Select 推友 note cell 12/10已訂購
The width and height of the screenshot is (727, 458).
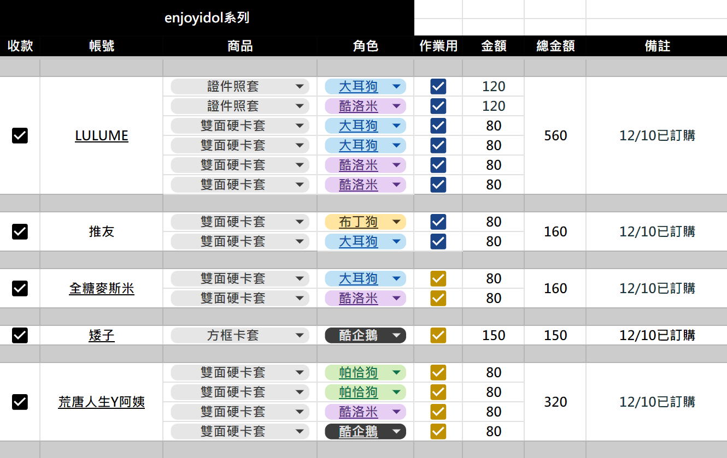click(x=657, y=231)
